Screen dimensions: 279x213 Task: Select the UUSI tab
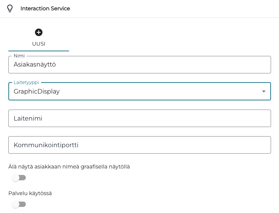(x=39, y=38)
